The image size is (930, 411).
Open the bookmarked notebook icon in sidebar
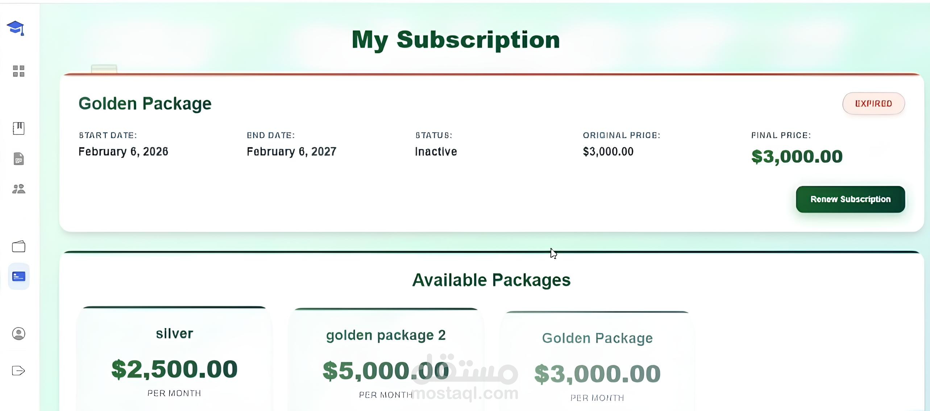coord(18,128)
